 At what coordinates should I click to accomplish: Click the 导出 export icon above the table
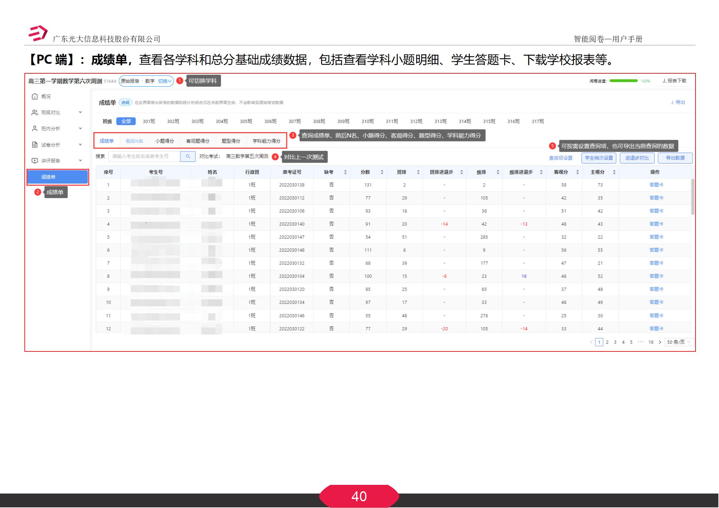pyautogui.click(x=672, y=102)
